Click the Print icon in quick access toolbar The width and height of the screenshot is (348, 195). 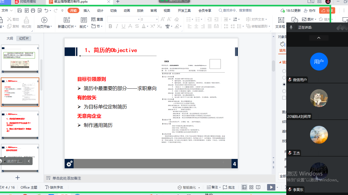(x=33, y=11)
